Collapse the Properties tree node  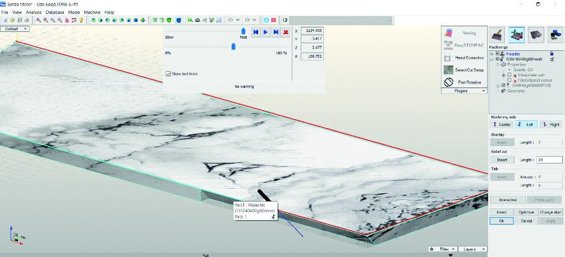(x=498, y=65)
